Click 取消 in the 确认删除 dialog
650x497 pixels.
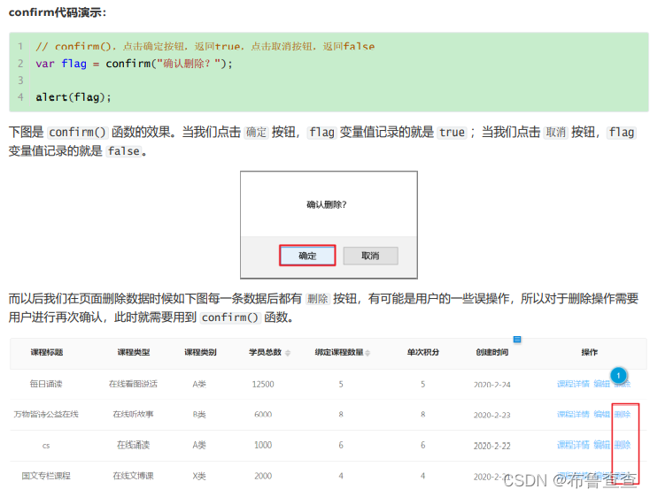click(x=370, y=256)
